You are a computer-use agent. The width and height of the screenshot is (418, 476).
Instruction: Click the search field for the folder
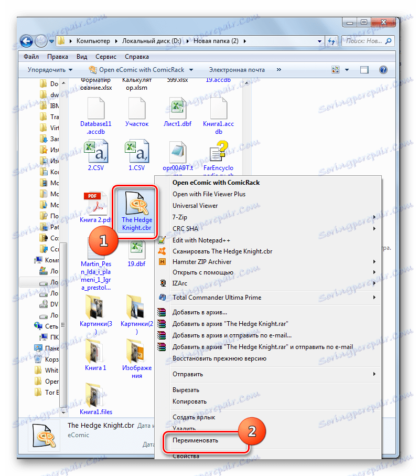tap(368, 41)
